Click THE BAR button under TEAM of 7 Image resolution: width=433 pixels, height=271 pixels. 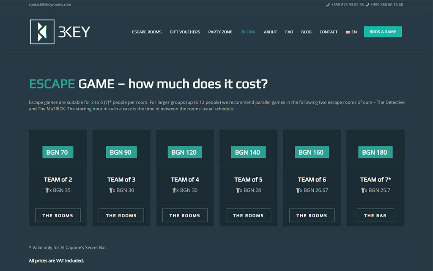tap(375, 215)
